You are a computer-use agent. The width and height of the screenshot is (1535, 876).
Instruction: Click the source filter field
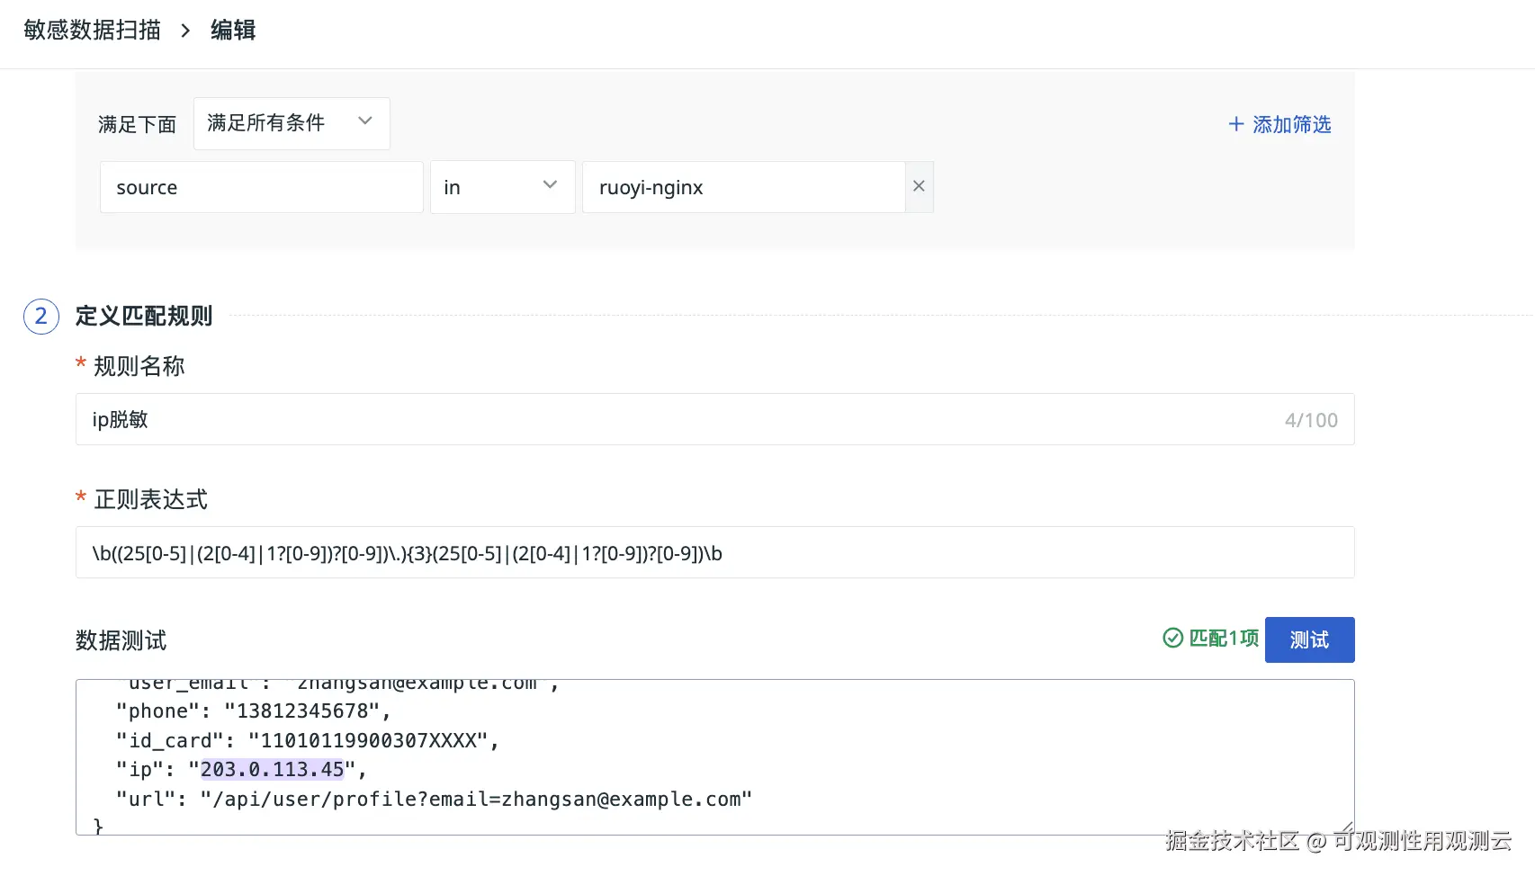[261, 187]
